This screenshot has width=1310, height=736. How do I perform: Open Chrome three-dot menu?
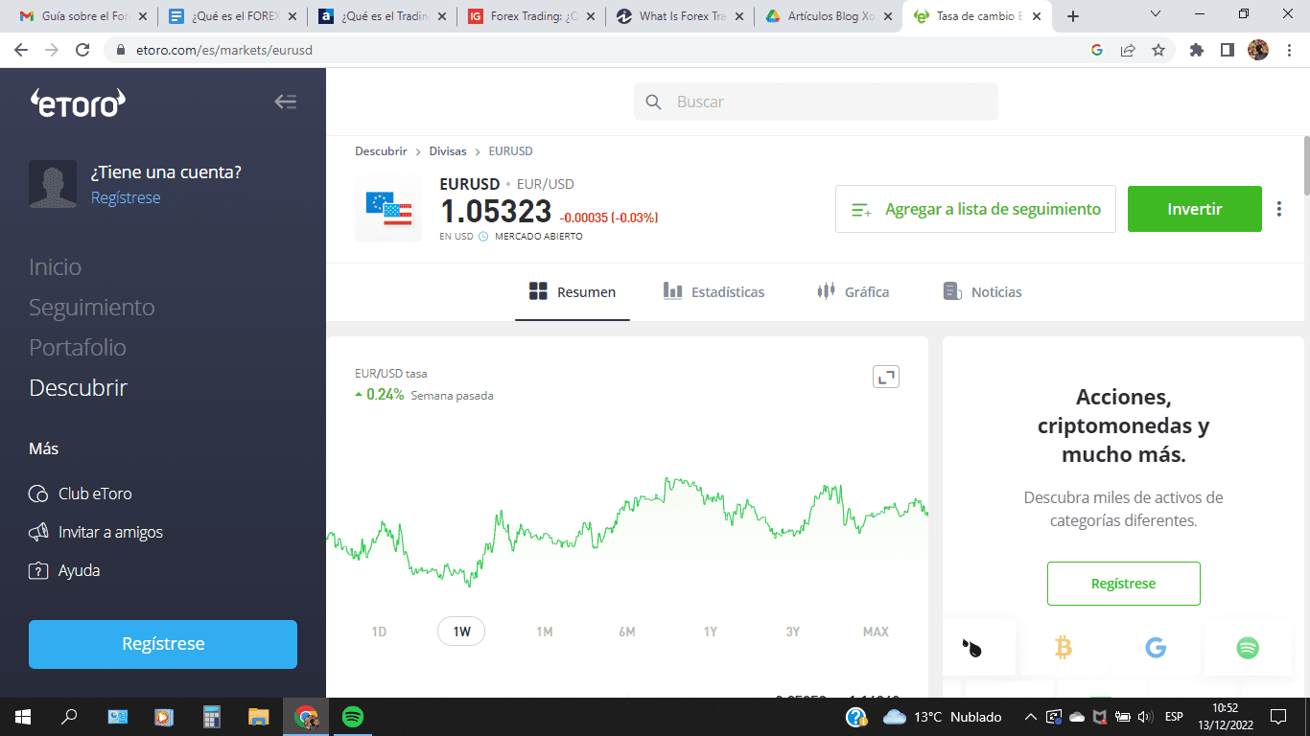pyautogui.click(x=1289, y=50)
